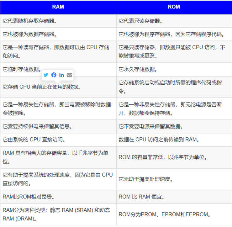
Task: Share selection via email envelope icon
Action: 69,75
